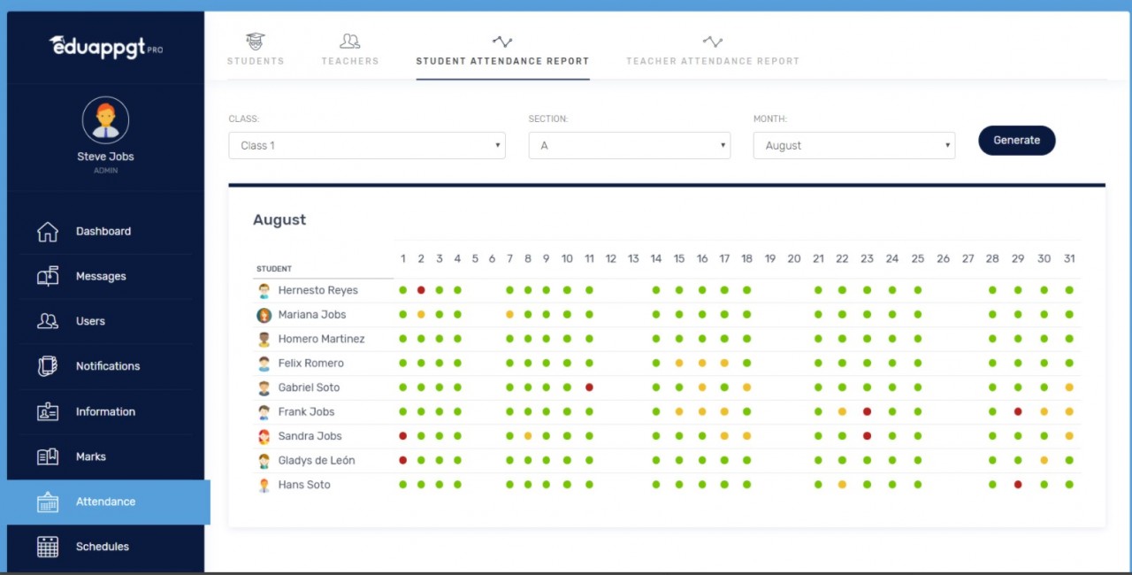
Task: Click the eduappgt PRO logo
Action: 104,48
